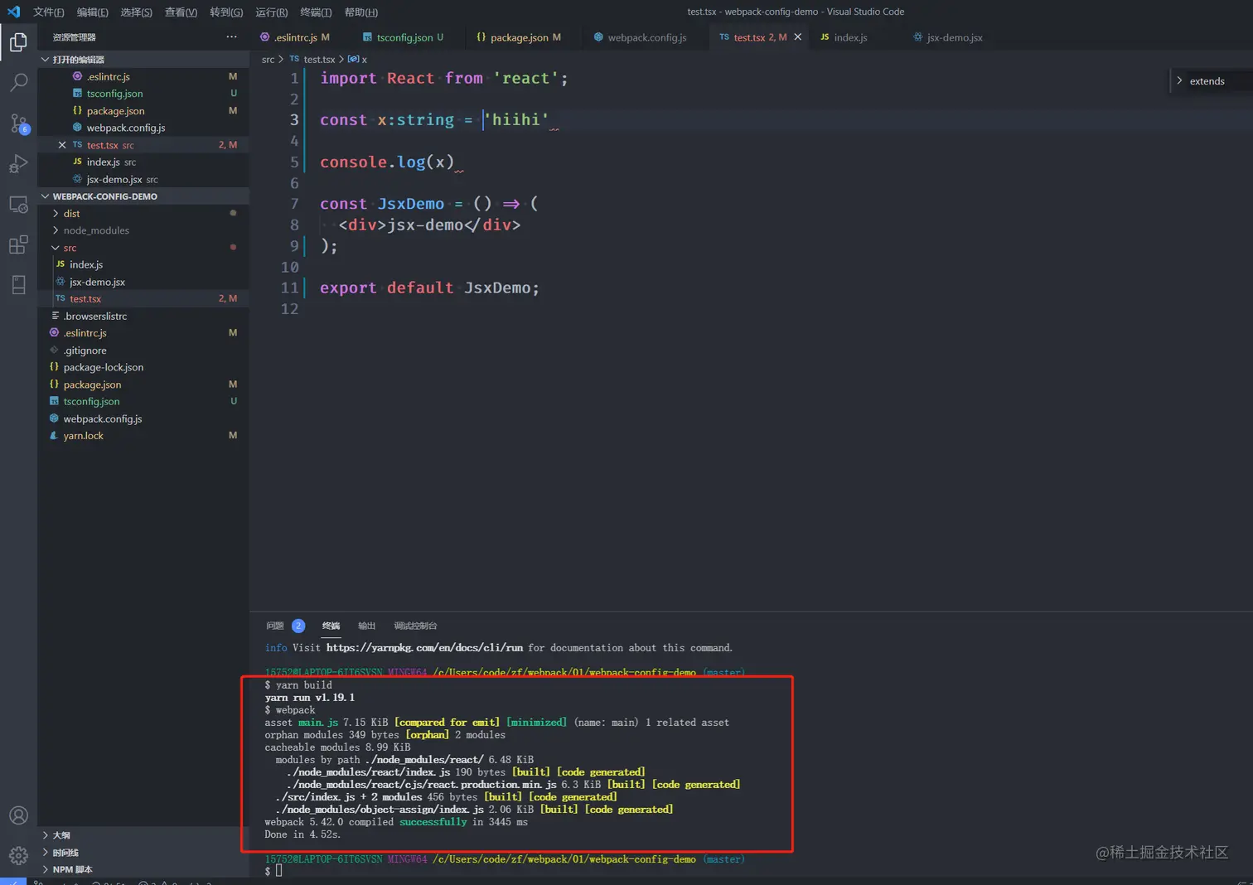The width and height of the screenshot is (1253, 885).
Task: Switch to the tsconfig.json editor tab
Action: click(403, 37)
